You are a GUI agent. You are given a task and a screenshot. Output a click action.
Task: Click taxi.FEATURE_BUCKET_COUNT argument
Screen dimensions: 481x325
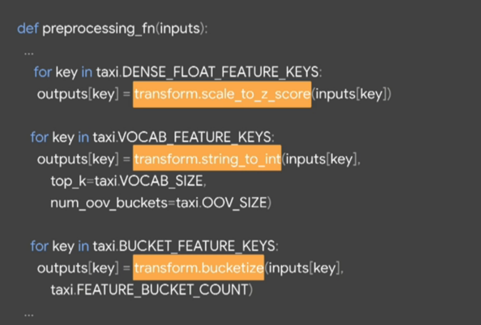pos(152,290)
